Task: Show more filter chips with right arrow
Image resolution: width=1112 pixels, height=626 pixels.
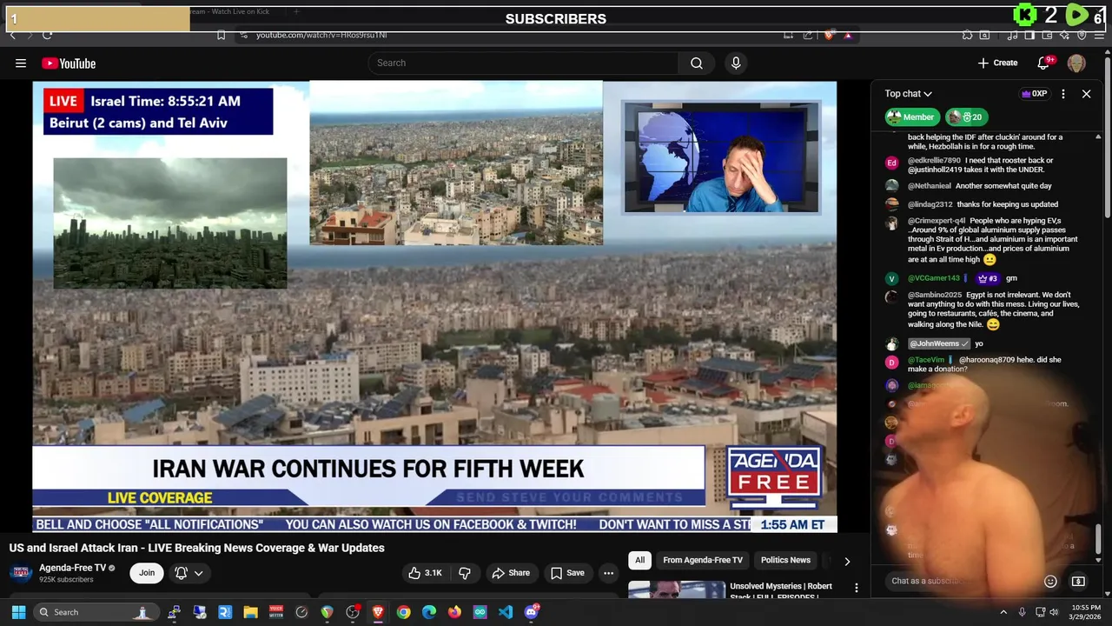Action: tap(847, 561)
